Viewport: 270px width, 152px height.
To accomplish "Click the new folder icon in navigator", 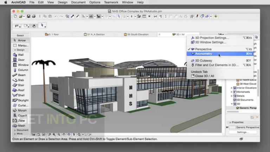I will pos(252,117).
